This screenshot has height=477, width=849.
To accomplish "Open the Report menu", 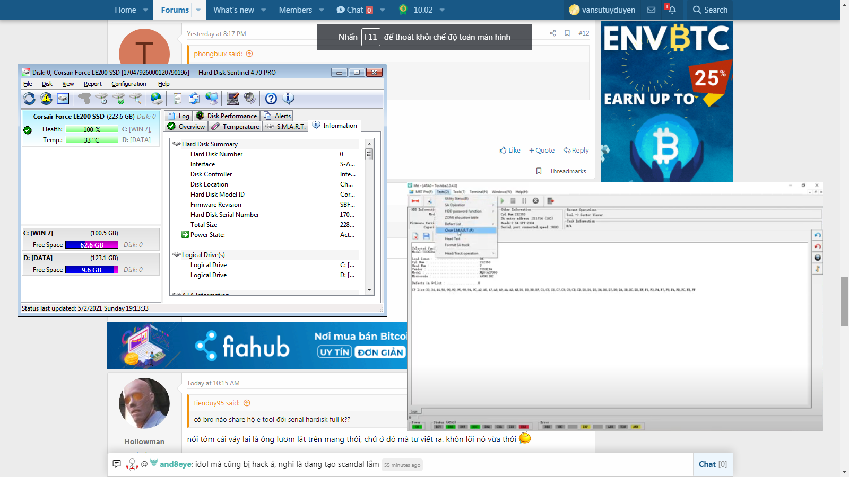I will (x=93, y=84).
